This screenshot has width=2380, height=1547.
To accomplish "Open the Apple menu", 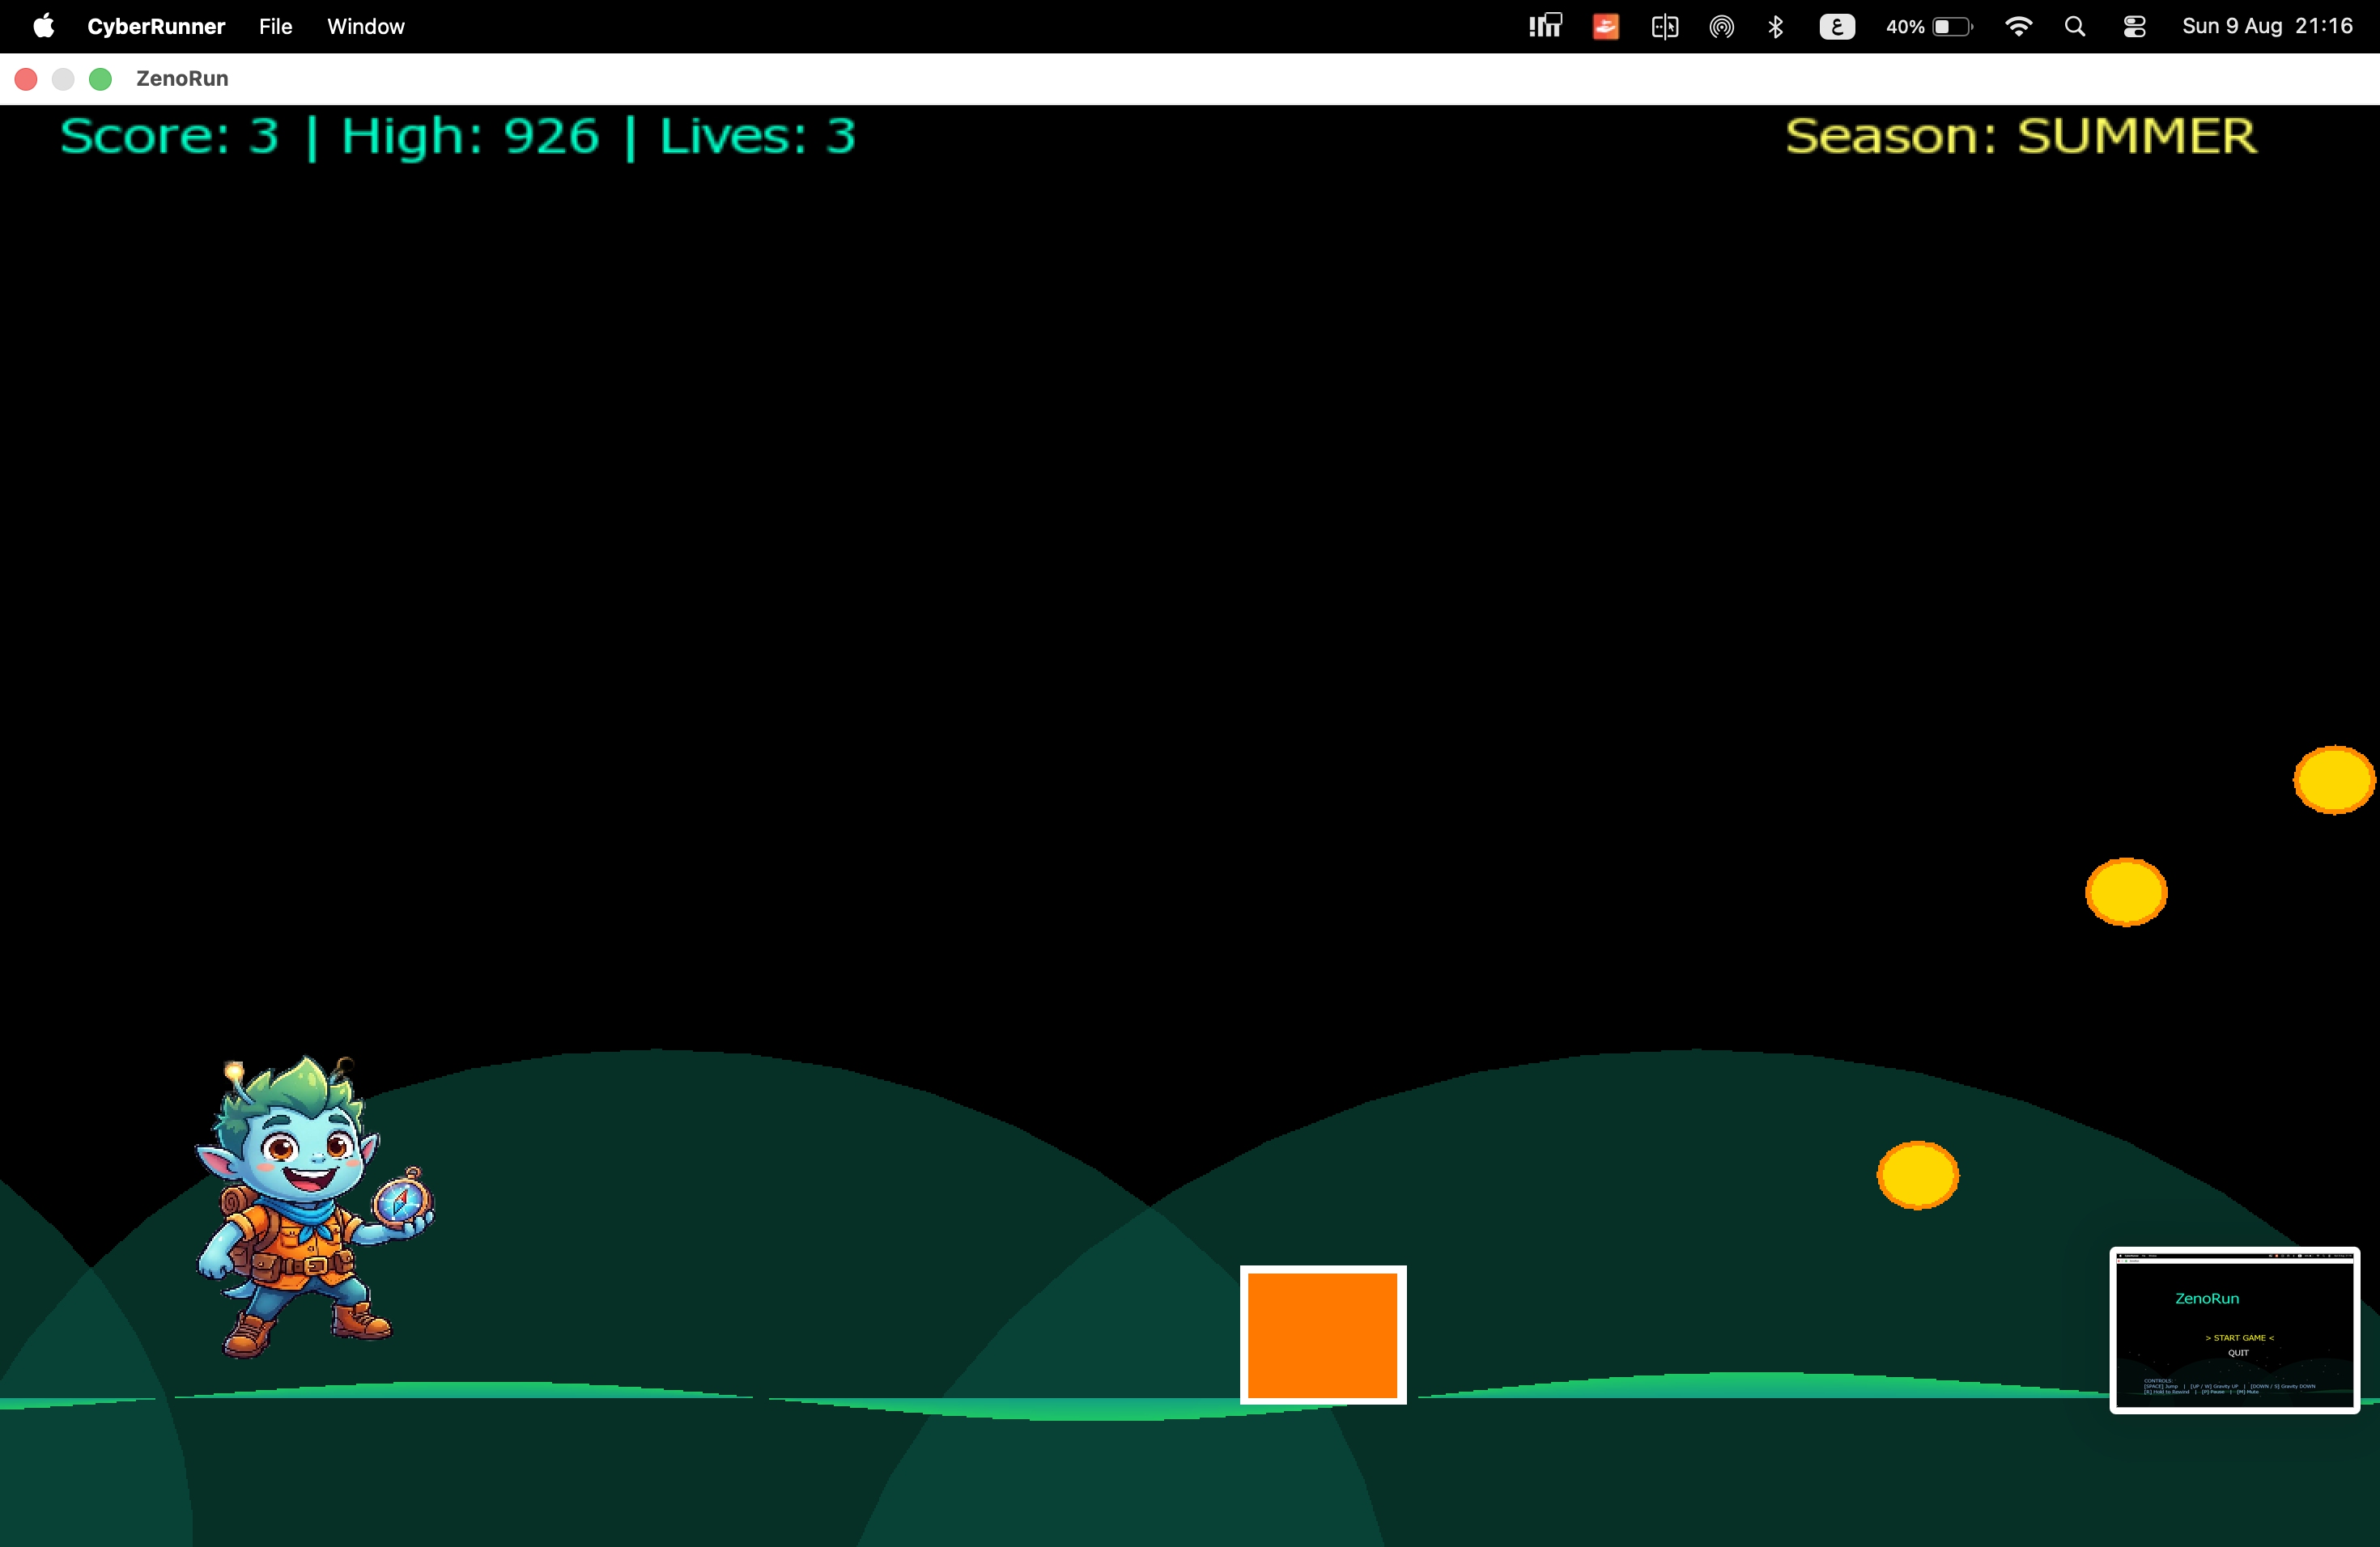I will pos(43,26).
